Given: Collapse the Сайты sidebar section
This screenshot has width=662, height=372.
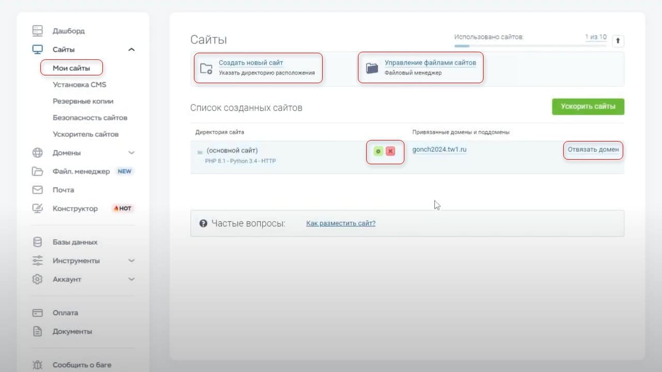Looking at the screenshot, I should [x=131, y=50].
